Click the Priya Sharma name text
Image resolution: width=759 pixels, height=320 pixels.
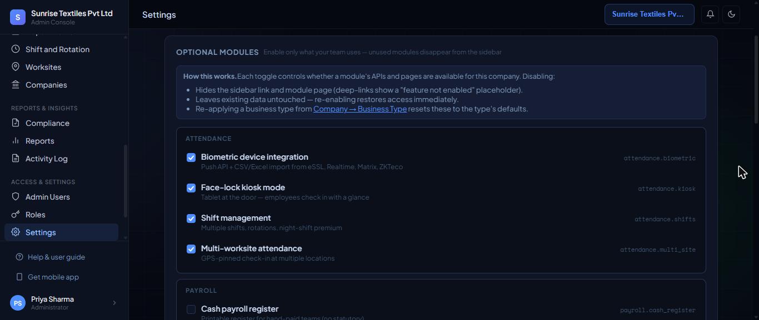coord(52,299)
